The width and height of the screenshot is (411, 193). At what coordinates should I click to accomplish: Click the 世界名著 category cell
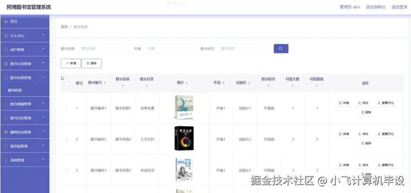[147, 108]
